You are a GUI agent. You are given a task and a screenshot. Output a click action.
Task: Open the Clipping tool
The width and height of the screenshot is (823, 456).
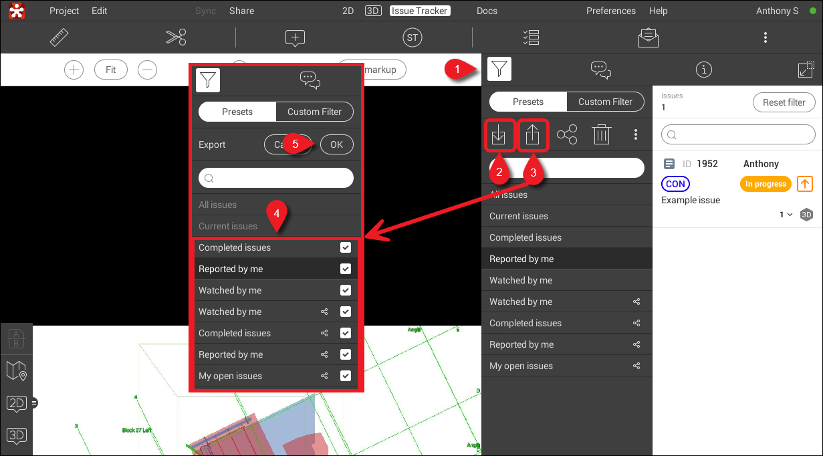[175, 37]
